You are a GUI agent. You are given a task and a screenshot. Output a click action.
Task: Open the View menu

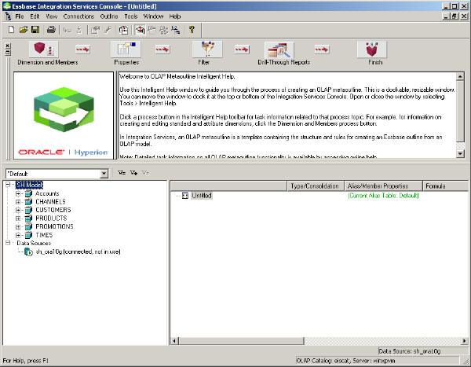pyautogui.click(x=51, y=17)
